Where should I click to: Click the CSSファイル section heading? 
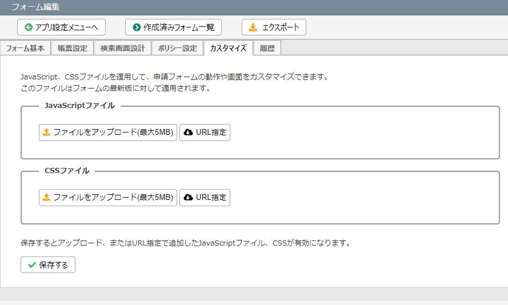pyautogui.click(x=67, y=171)
